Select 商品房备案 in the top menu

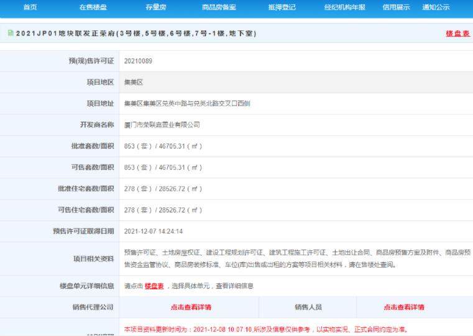(219, 7)
